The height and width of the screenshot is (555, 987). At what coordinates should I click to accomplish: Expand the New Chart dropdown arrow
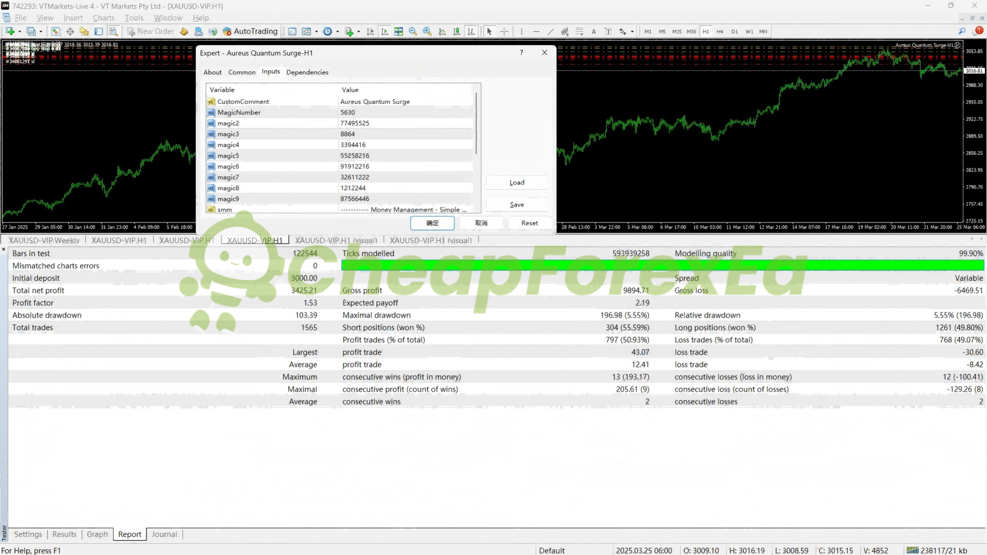tap(19, 31)
